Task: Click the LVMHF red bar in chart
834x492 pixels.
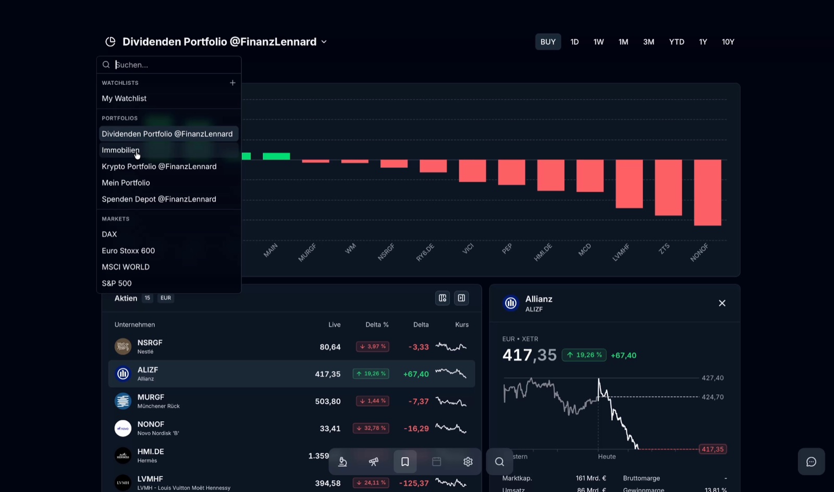Action: [629, 184]
